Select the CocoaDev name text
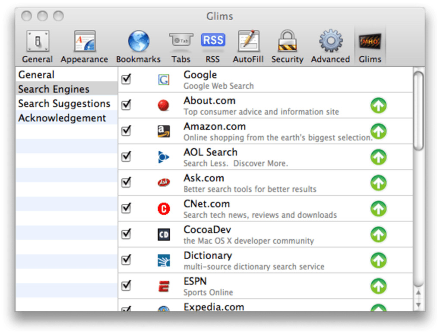The width and height of the screenshot is (440, 334). [207, 230]
